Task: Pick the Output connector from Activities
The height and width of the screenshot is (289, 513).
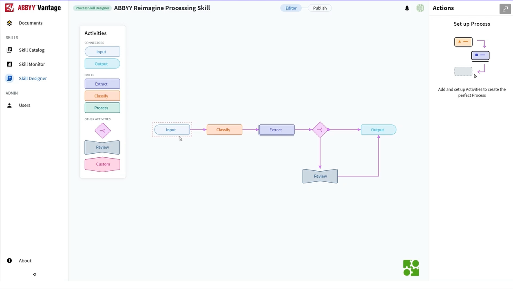Action: pos(102,64)
